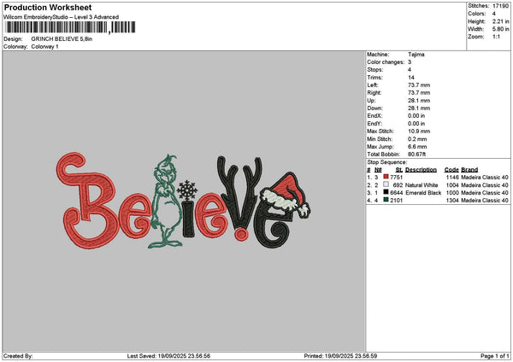
Task: Click the Max Jump value 6.6 mm
Action: tap(417, 147)
